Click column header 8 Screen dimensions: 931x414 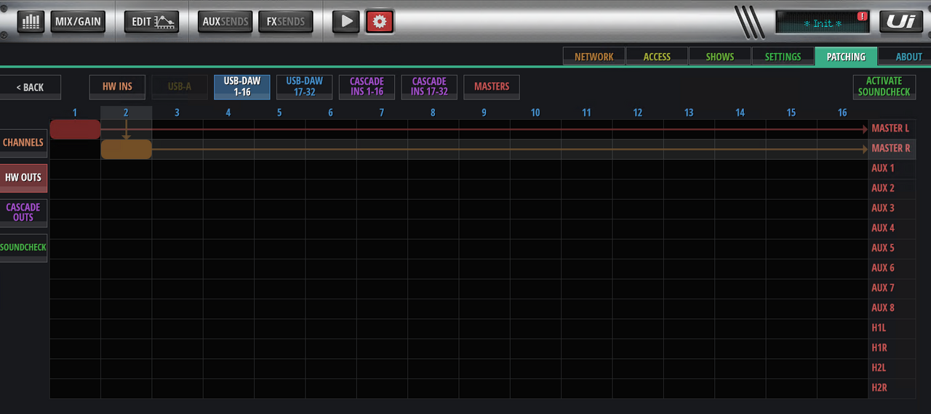point(433,113)
